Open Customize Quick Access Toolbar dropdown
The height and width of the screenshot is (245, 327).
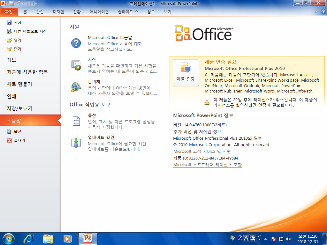(36, 4)
